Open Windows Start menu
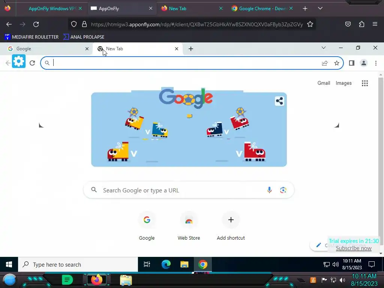The image size is (384, 288). [9, 264]
